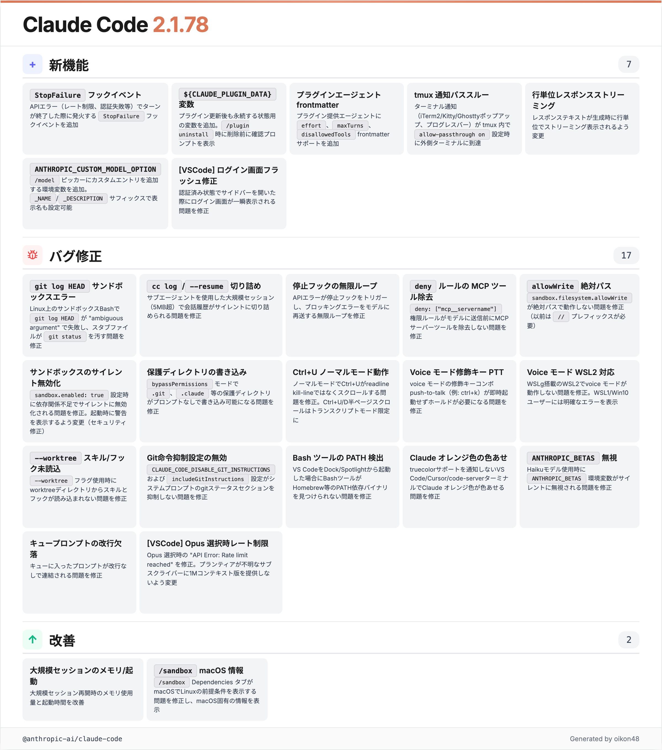Click the count badge showing 17

[x=626, y=255]
